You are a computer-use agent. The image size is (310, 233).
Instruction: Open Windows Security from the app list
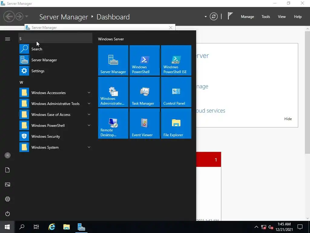pos(56,136)
